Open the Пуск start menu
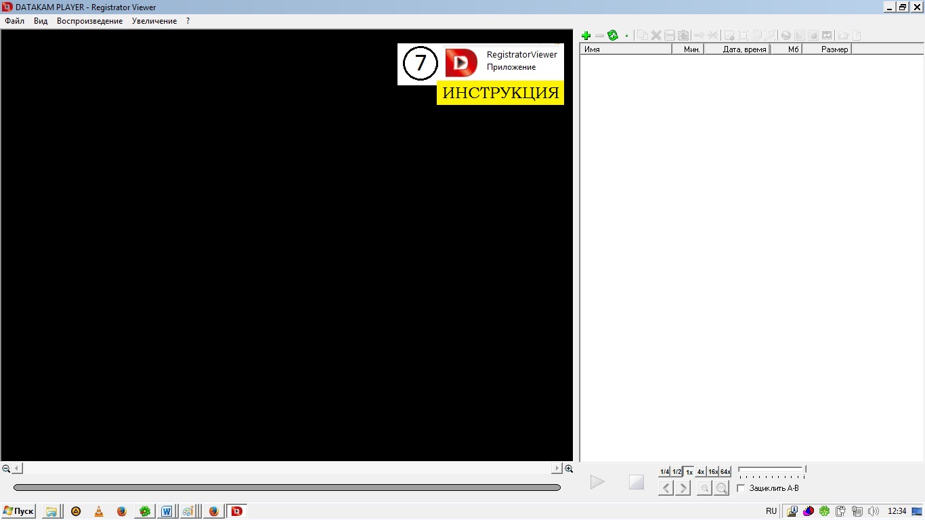 (19, 511)
